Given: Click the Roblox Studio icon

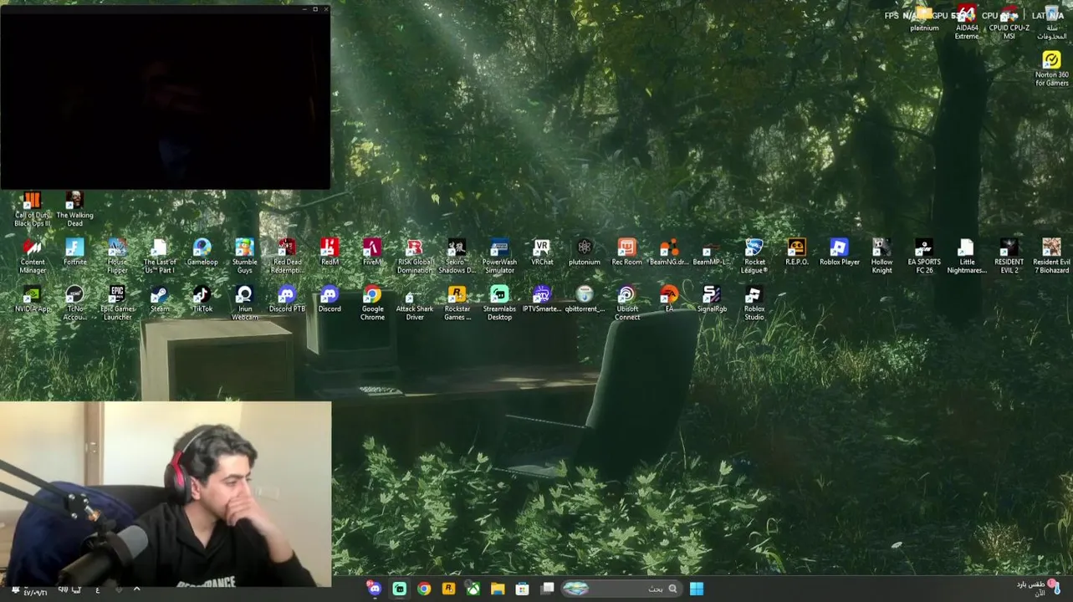Looking at the screenshot, I should (754, 303).
